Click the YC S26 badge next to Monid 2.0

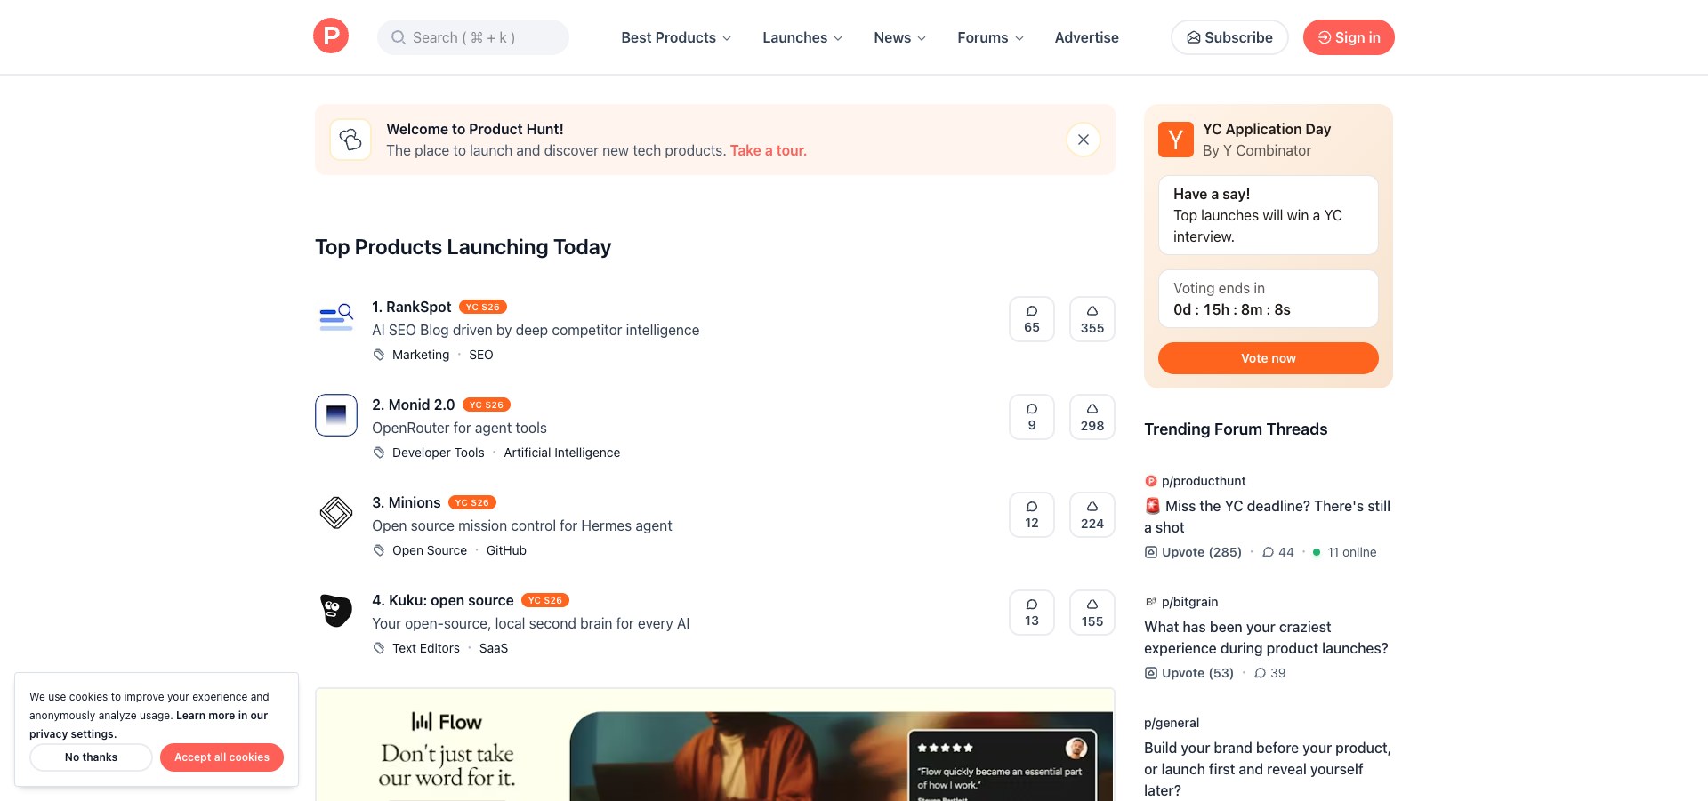click(x=487, y=405)
